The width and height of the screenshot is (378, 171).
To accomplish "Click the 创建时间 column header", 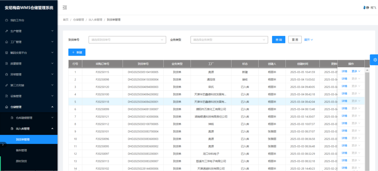I will tap(303, 64).
